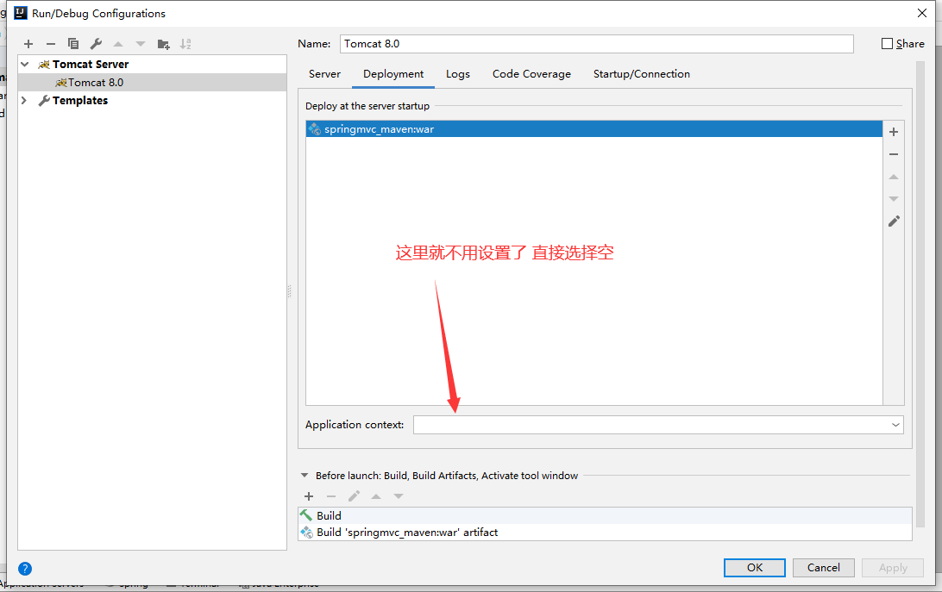The width and height of the screenshot is (942, 592).
Task: Create new folder for configurations
Action: pyautogui.click(x=163, y=44)
